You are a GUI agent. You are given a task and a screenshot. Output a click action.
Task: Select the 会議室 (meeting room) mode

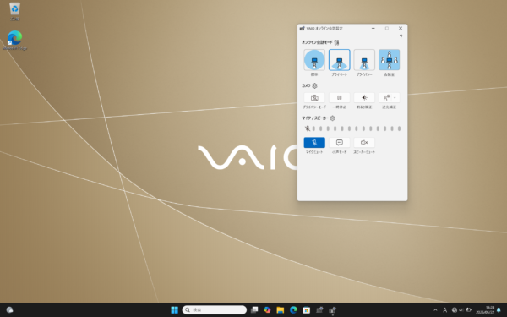coord(389,60)
